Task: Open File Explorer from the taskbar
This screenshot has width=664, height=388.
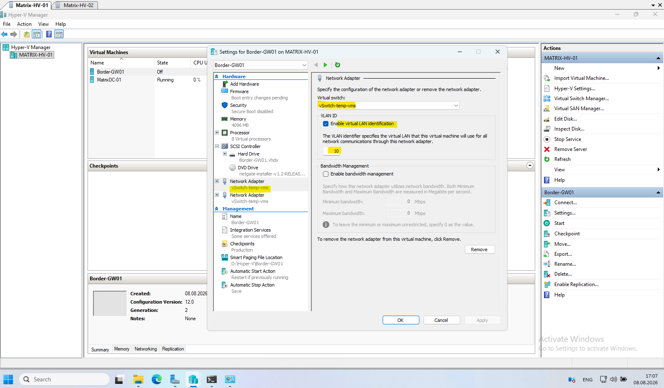Action: (138, 379)
